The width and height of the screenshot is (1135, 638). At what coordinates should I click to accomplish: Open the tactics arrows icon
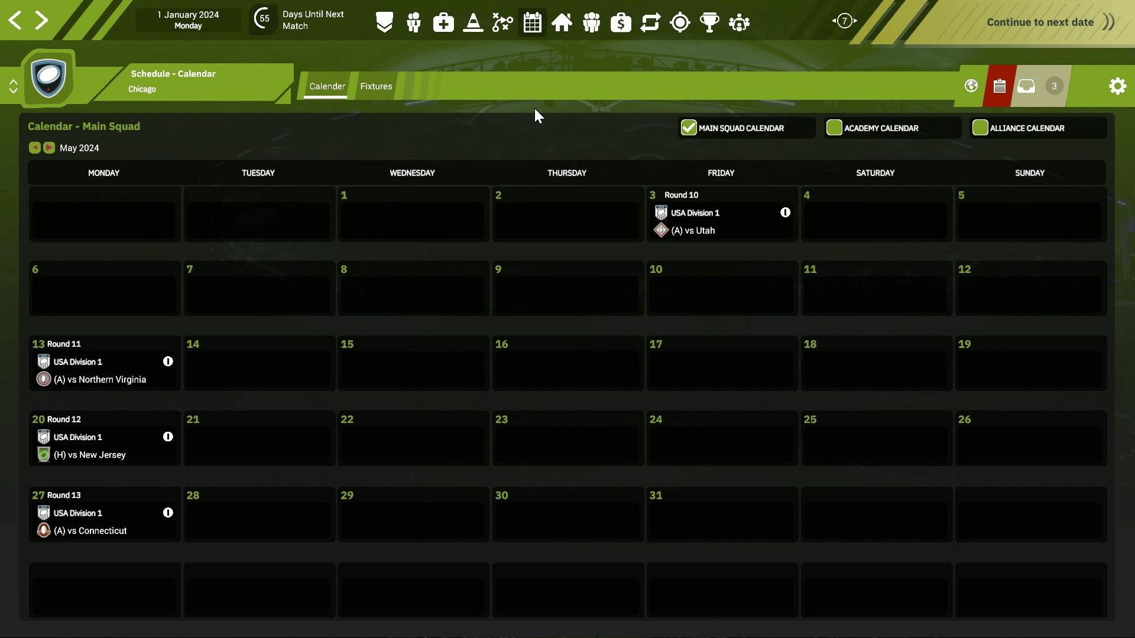pyautogui.click(x=502, y=22)
